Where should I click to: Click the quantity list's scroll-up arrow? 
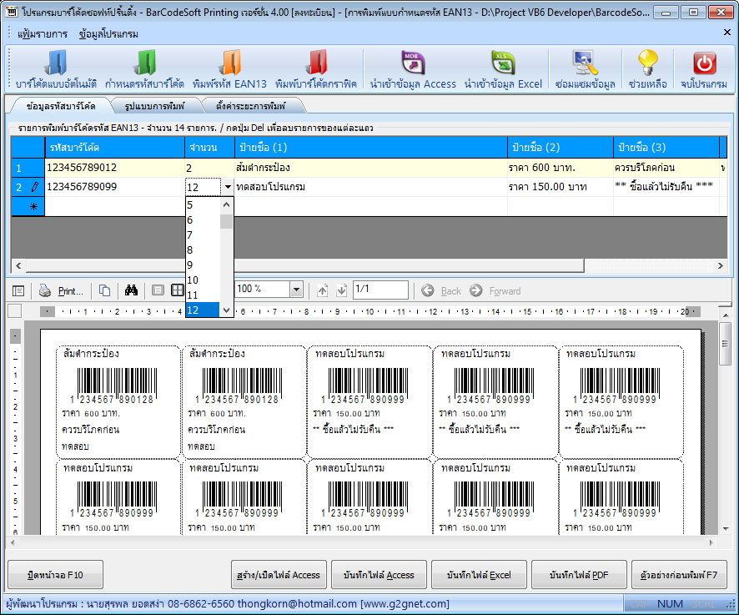pos(227,204)
